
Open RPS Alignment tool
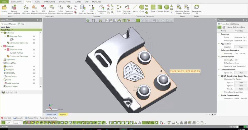point(43,9)
